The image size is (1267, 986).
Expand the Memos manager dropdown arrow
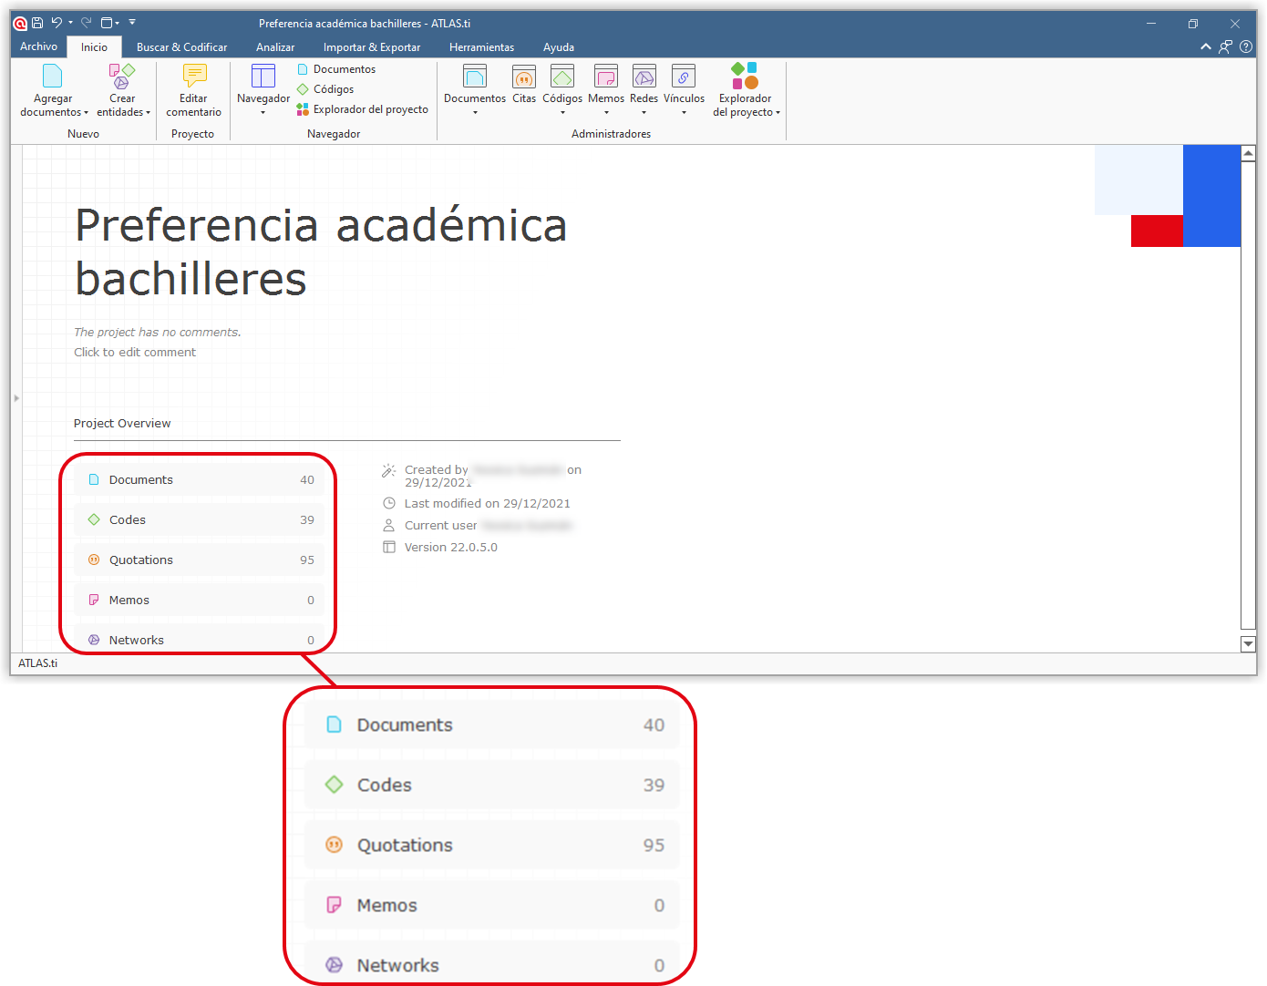click(606, 113)
